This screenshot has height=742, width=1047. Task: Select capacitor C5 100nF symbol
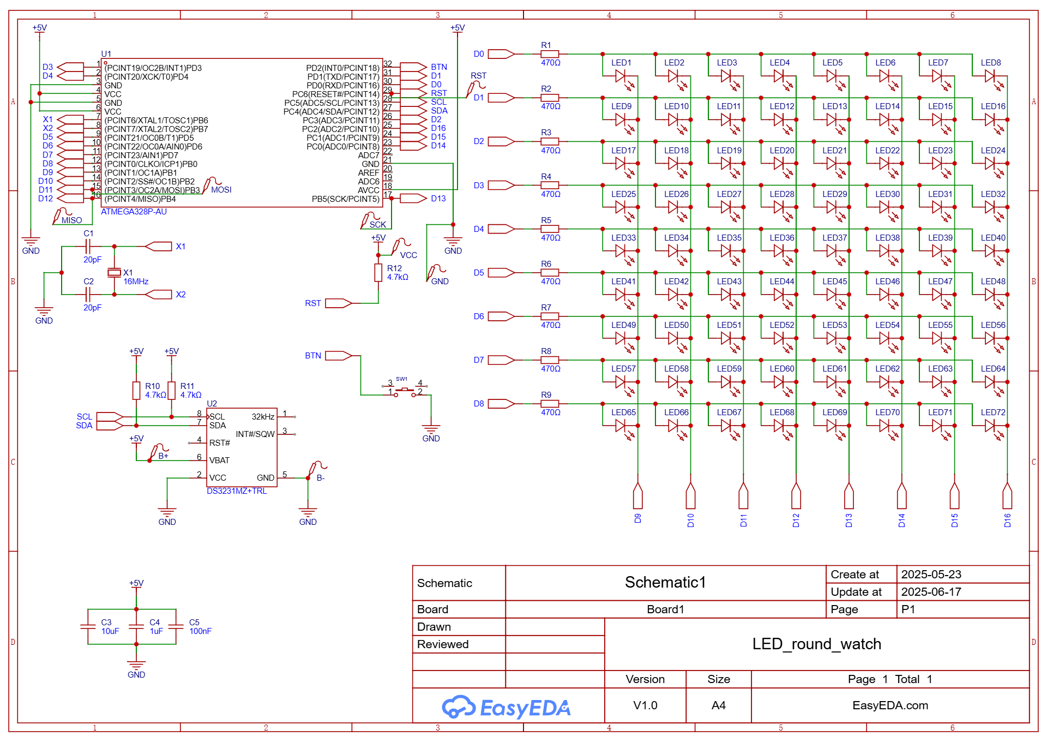coord(176,626)
